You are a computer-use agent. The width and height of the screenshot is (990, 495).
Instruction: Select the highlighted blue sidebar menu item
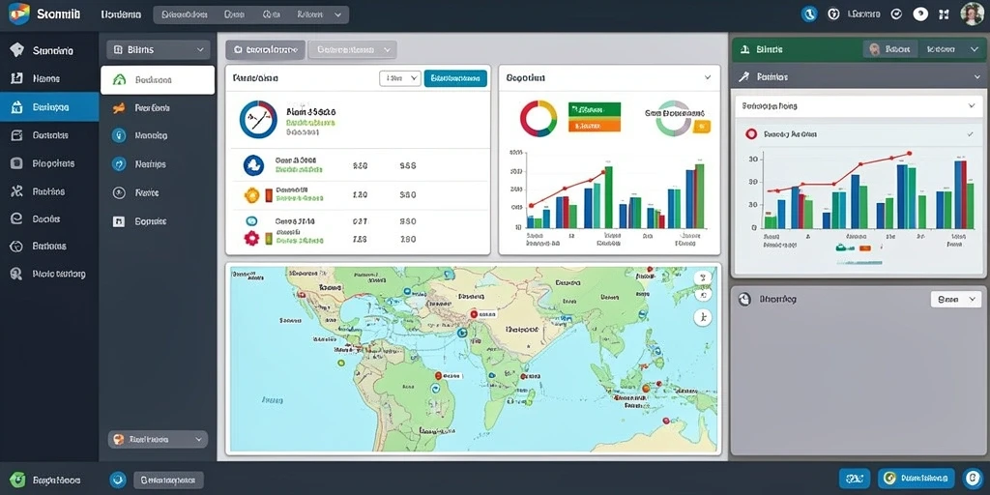49,107
